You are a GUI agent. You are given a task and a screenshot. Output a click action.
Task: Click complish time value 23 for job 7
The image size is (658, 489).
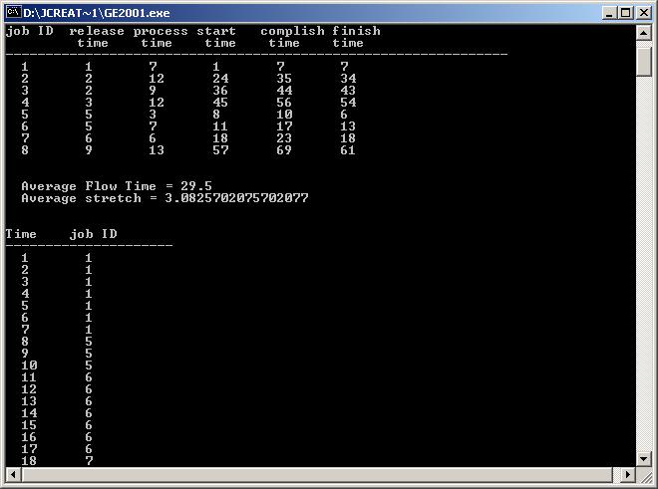coord(284,138)
